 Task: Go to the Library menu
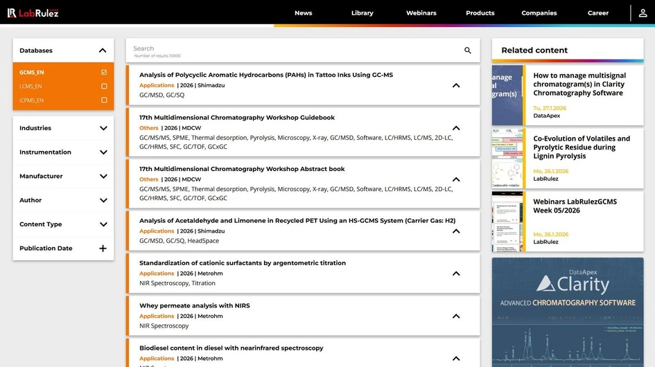(x=362, y=13)
